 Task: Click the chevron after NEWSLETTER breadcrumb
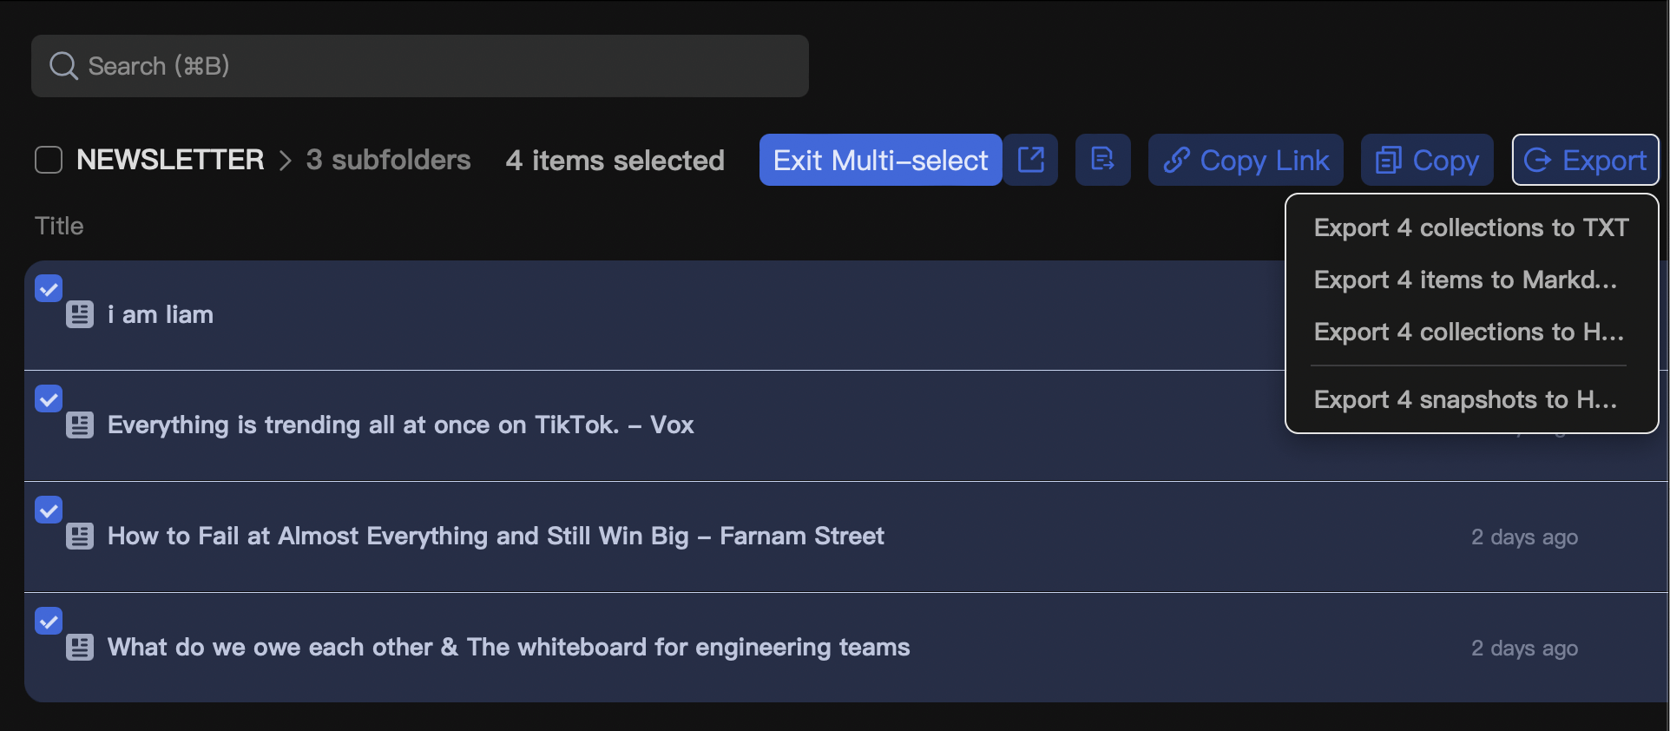(285, 161)
